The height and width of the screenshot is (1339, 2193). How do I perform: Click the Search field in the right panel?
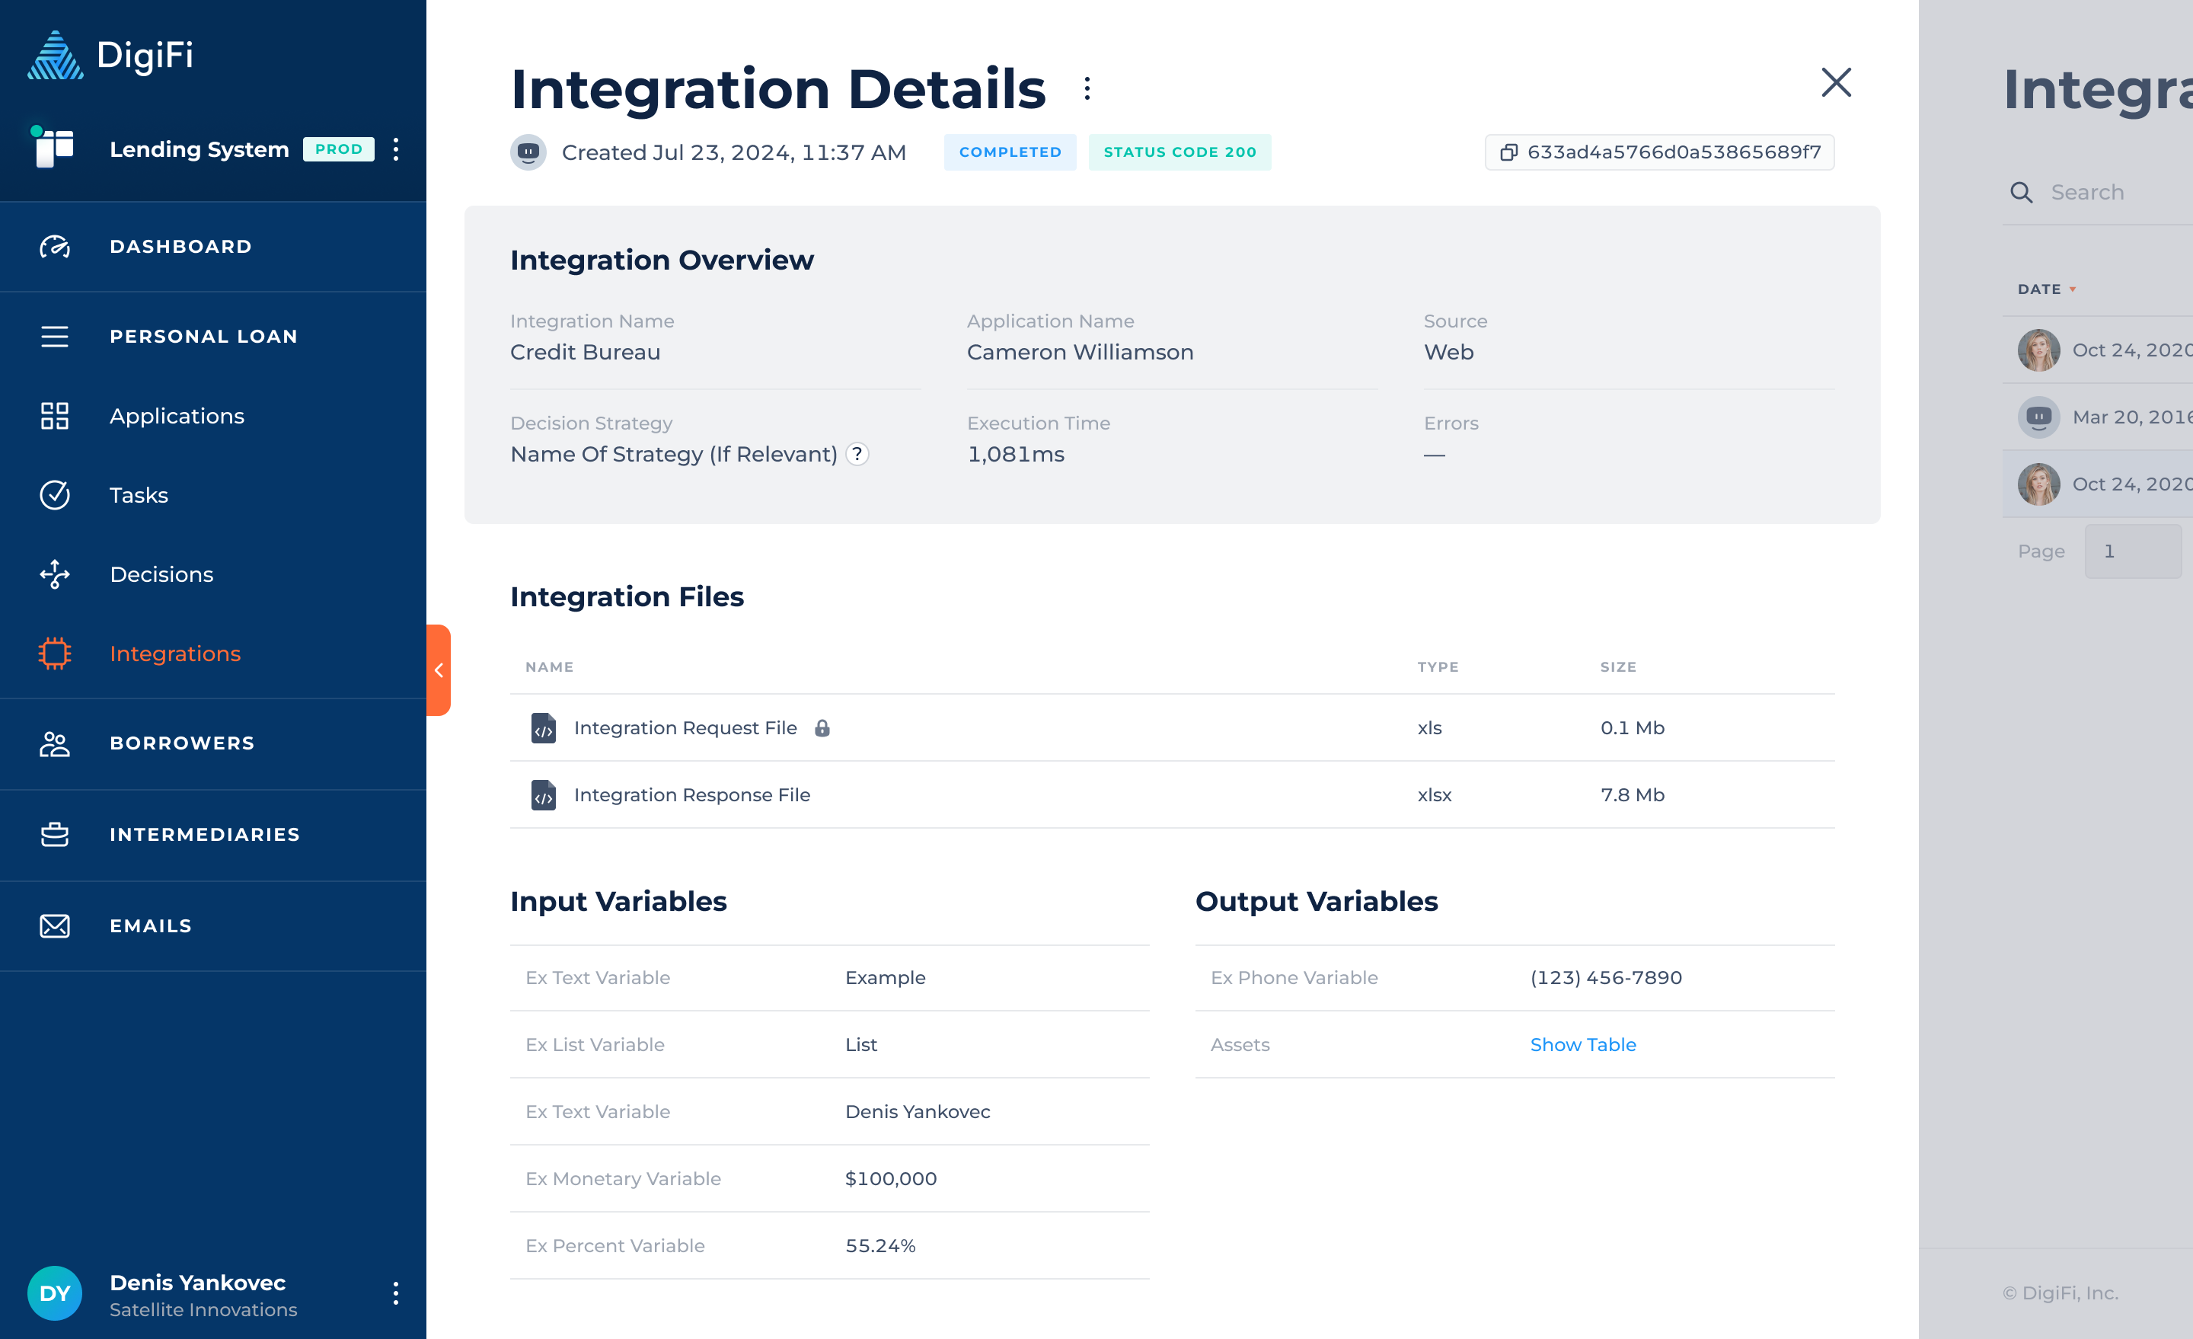[2100, 192]
